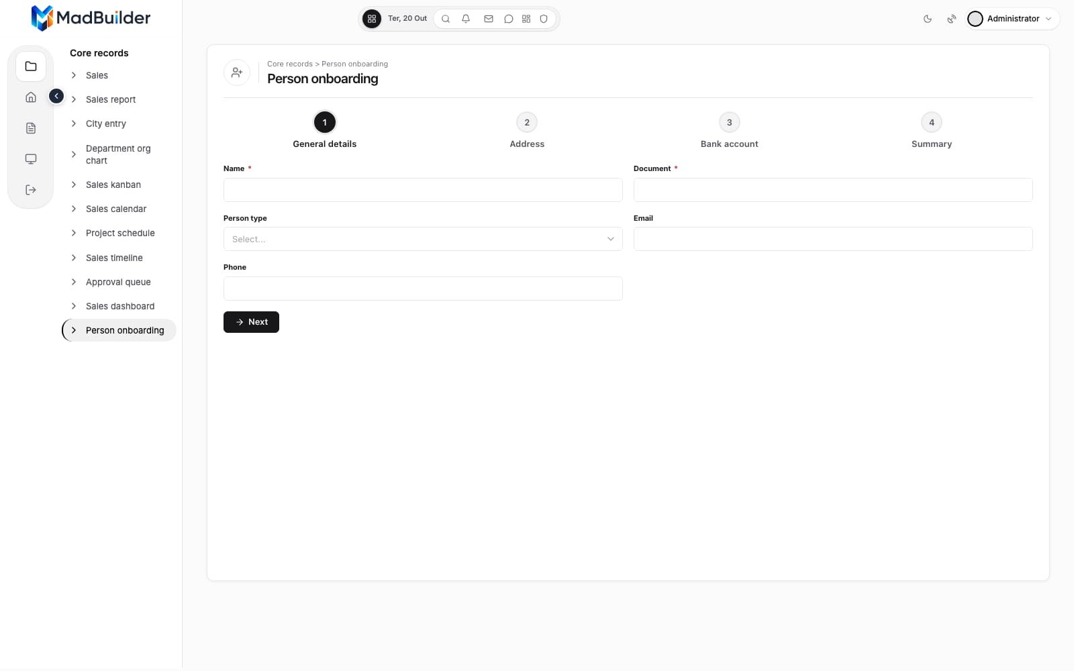Click the add-person icon beside the page title
This screenshot has width=1074, height=671.
[237, 72]
